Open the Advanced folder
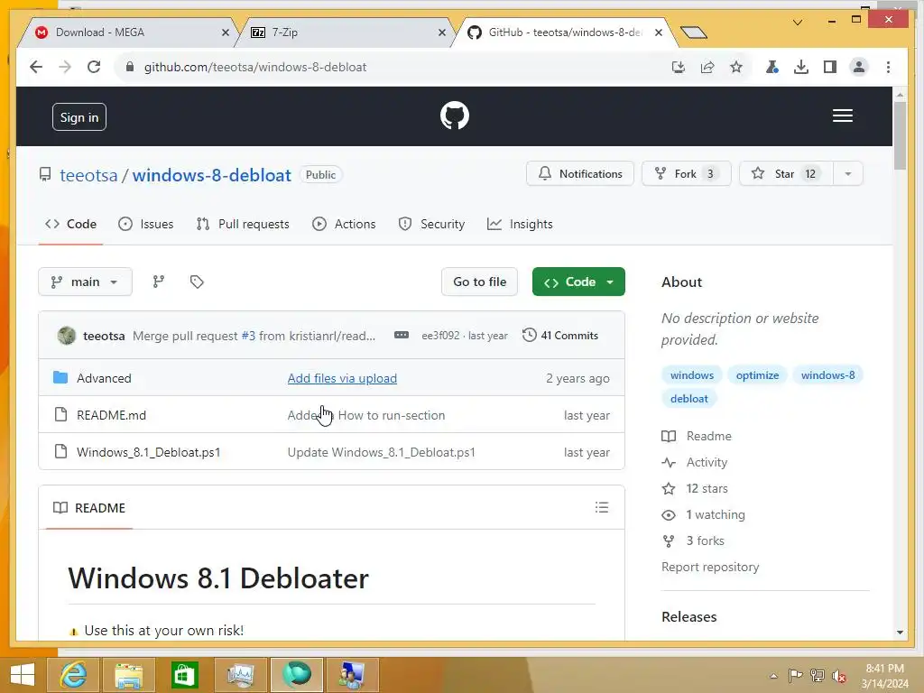924x693 pixels. pos(104,378)
